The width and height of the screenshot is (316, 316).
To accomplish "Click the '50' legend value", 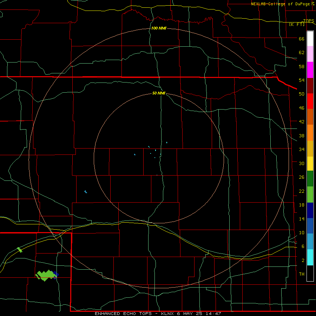I will pyautogui.click(x=302, y=94).
